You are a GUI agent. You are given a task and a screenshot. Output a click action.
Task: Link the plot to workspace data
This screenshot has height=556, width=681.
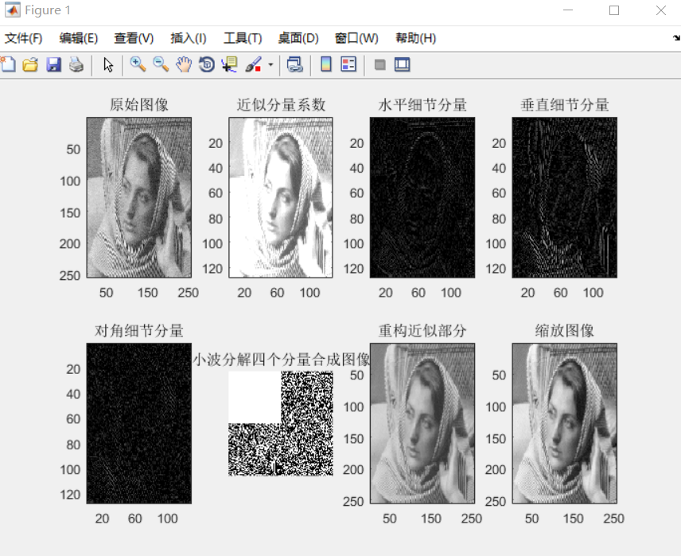296,65
